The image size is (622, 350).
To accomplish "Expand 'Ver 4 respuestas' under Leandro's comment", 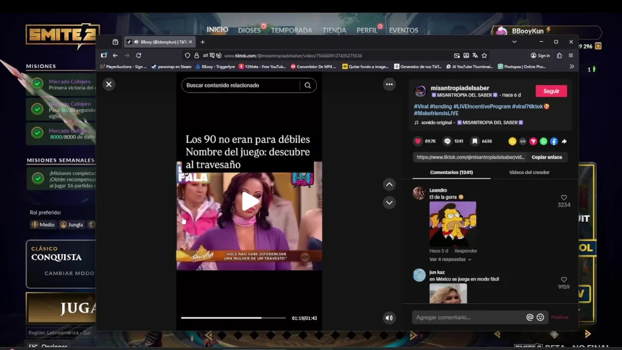I will [450, 260].
